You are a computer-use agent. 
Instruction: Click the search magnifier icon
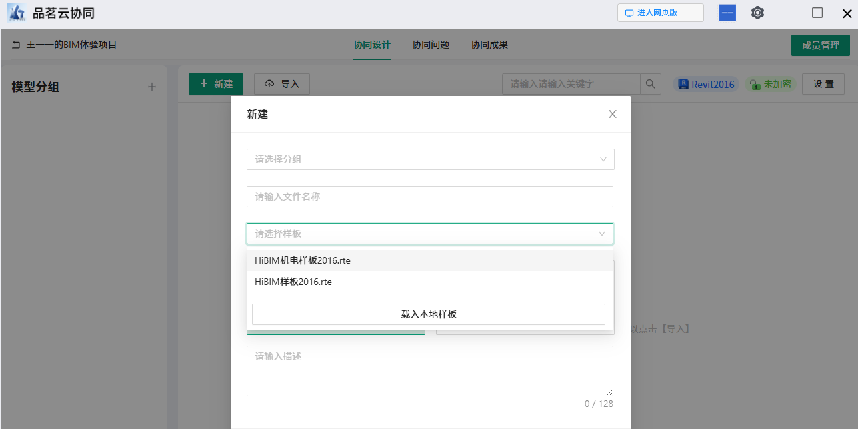click(651, 84)
